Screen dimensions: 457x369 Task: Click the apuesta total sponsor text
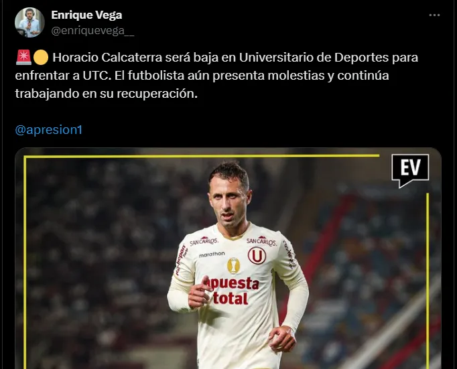click(x=231, y=291)
